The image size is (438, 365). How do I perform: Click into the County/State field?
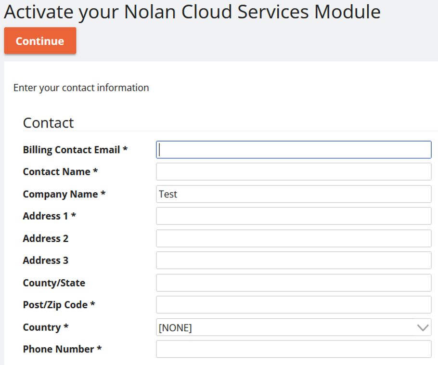(294, 283)
